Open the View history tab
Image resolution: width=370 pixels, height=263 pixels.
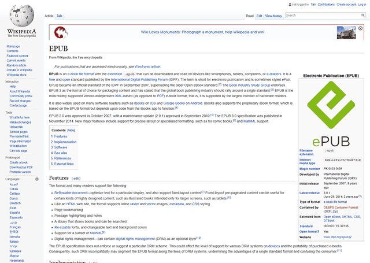pos(273,16)
